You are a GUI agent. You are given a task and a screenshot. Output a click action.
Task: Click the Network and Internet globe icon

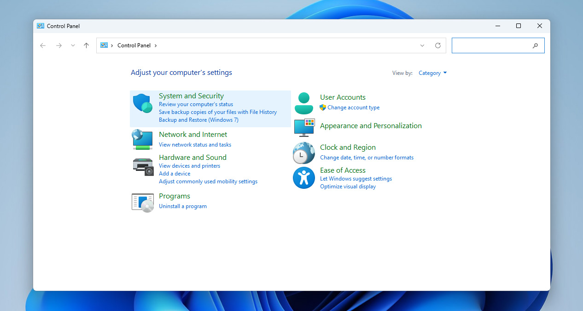pyautogui.click(x=142, y=139)
